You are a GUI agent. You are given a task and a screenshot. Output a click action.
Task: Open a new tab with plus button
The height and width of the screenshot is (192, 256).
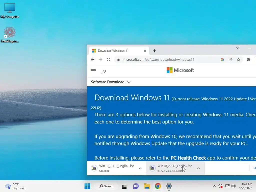[x=154, y=51]
